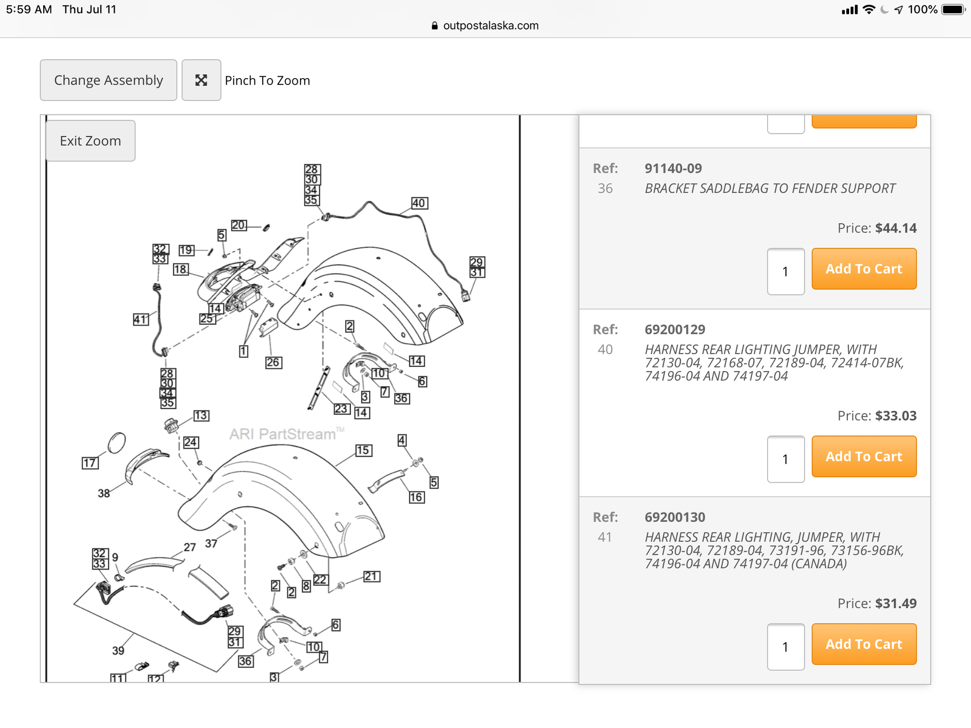The height and width of the screenshot is (728, 971).
Task: Focus quantity box for ref 41
Action: 786,646
